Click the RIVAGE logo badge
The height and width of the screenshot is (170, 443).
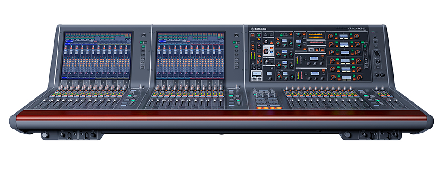[x=357, y=29]
